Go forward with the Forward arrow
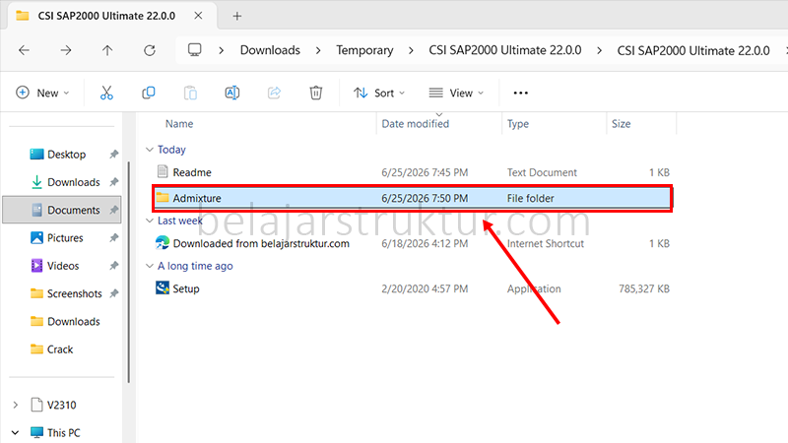788x443 pixels. pyautogui.click(x=66, y=50)
